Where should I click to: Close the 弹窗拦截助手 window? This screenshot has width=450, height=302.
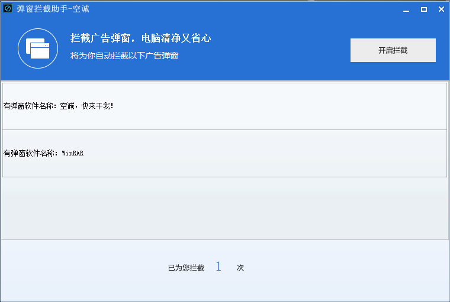tap(441, 9)
